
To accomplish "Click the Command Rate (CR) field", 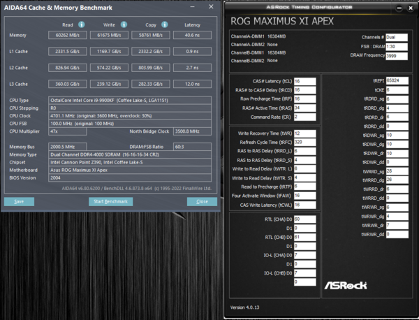I will click(305, 117).
